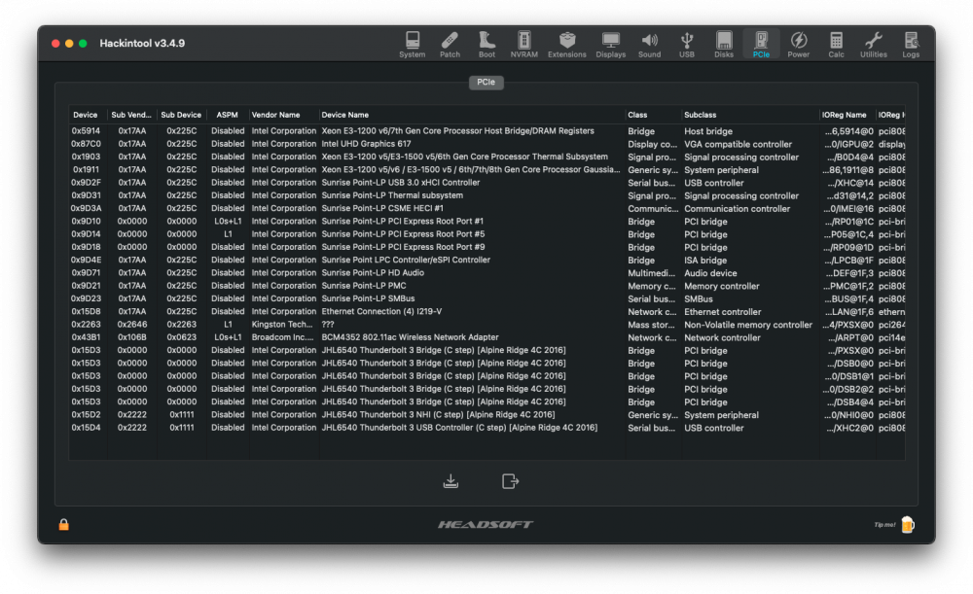Viewport: 973px width, 594px height.
Task: Click the orange lock icon
Action: (x=64, y=525)
